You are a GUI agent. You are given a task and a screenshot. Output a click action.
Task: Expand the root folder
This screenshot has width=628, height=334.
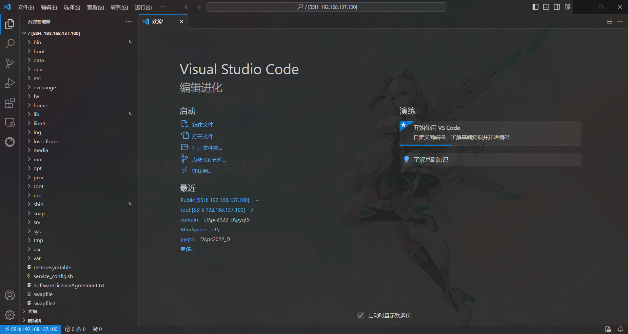79,186
